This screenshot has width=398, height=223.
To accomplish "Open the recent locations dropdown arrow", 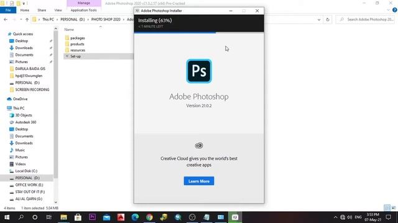I will click(21, 19).
